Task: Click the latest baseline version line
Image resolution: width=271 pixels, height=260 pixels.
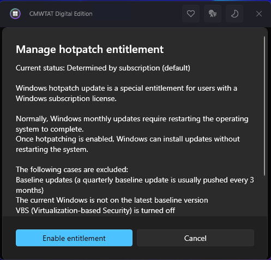Action: coord(112,200)
